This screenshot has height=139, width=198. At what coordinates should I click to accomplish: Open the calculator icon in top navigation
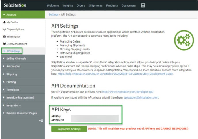tap(143, 5)
